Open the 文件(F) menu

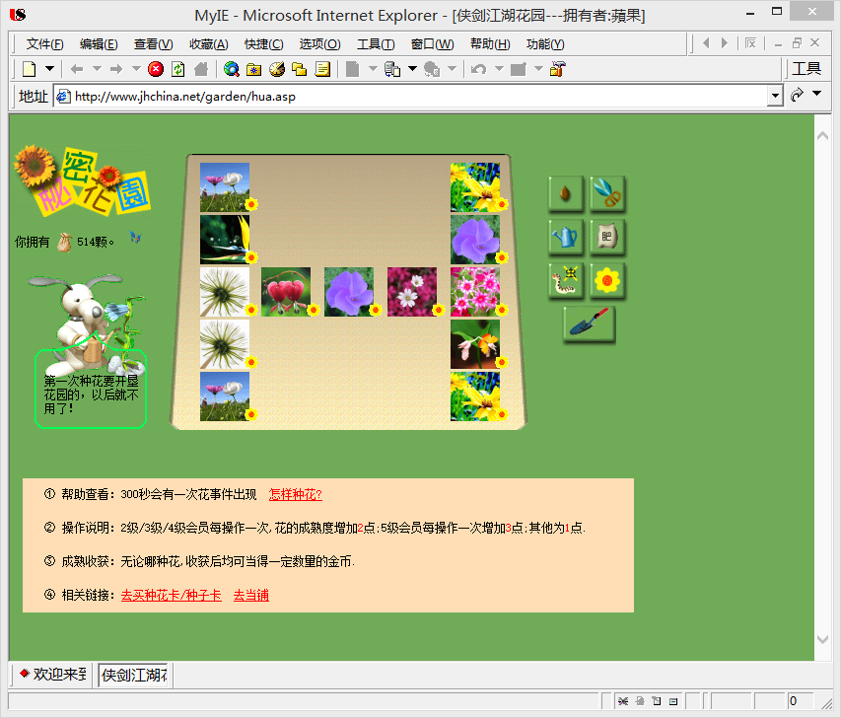point(45,44)
